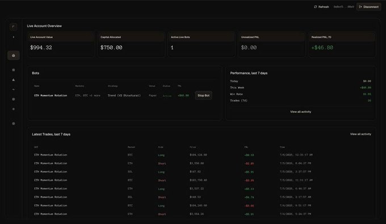Click the Win Rate row in Performance

(300, 94)
